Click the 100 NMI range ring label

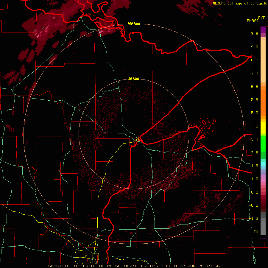[134, 24]
